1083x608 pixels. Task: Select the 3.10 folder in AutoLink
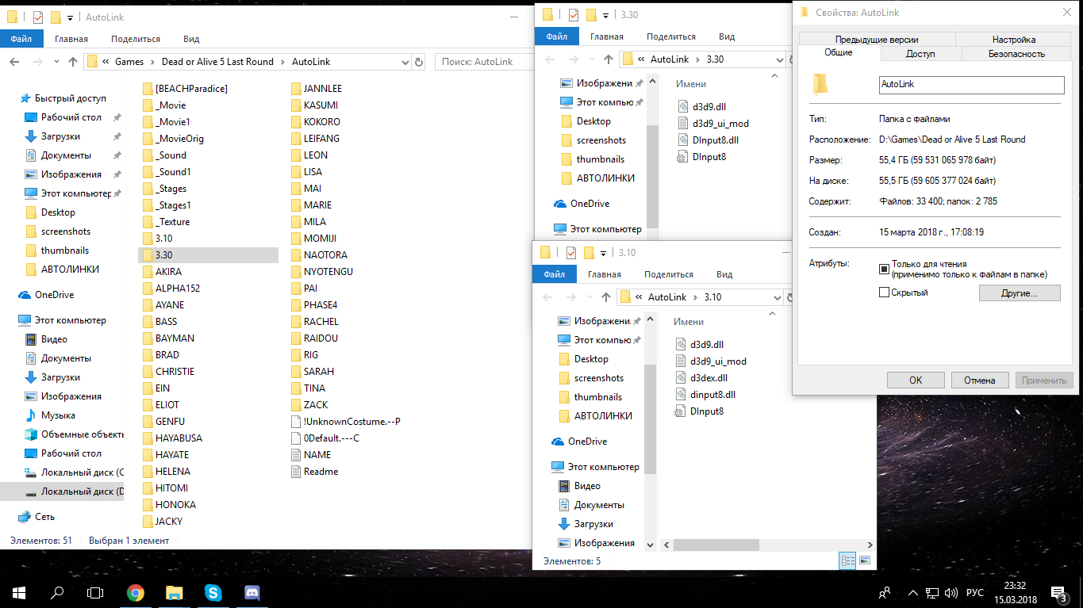(x=164, y=239)
